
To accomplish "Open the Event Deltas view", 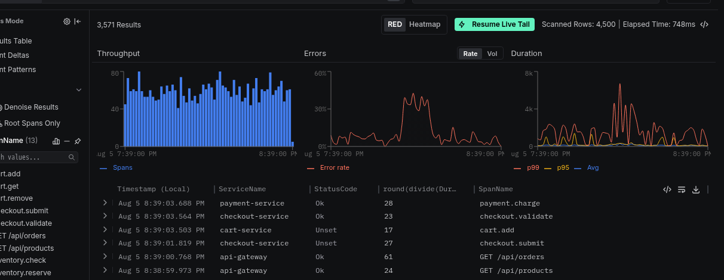I will point(14,55).
